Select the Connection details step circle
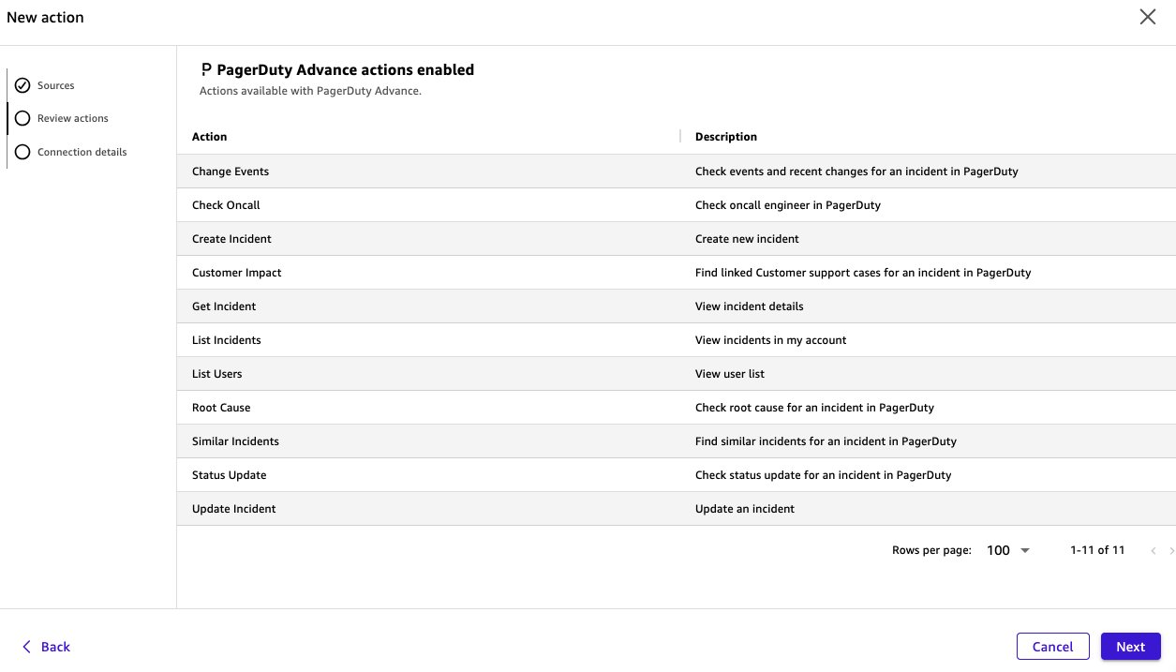 coord(22,151)
